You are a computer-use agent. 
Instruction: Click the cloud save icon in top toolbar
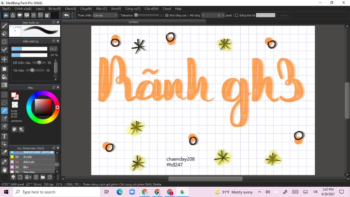point(6,15)
